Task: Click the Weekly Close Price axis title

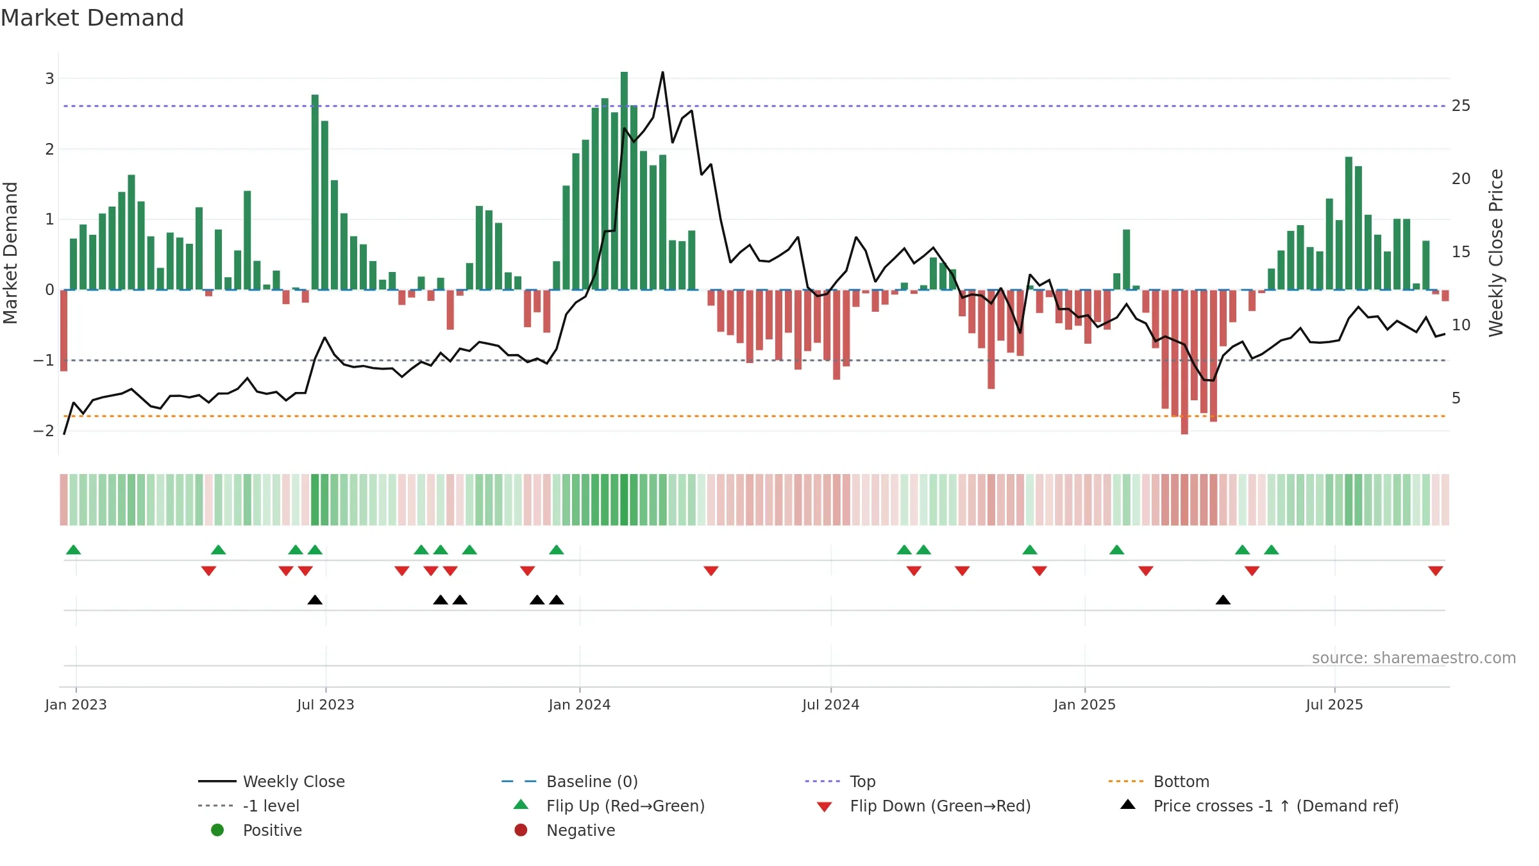Action: 1496,253
